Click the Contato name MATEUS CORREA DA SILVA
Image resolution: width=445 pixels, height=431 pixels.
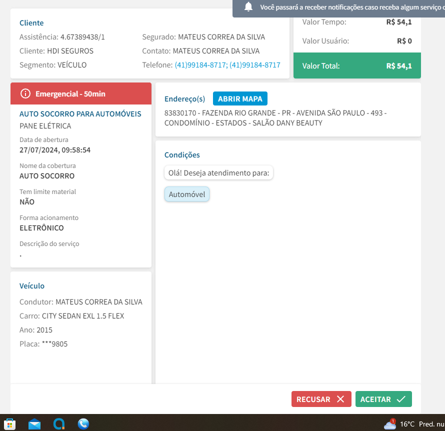216,51
